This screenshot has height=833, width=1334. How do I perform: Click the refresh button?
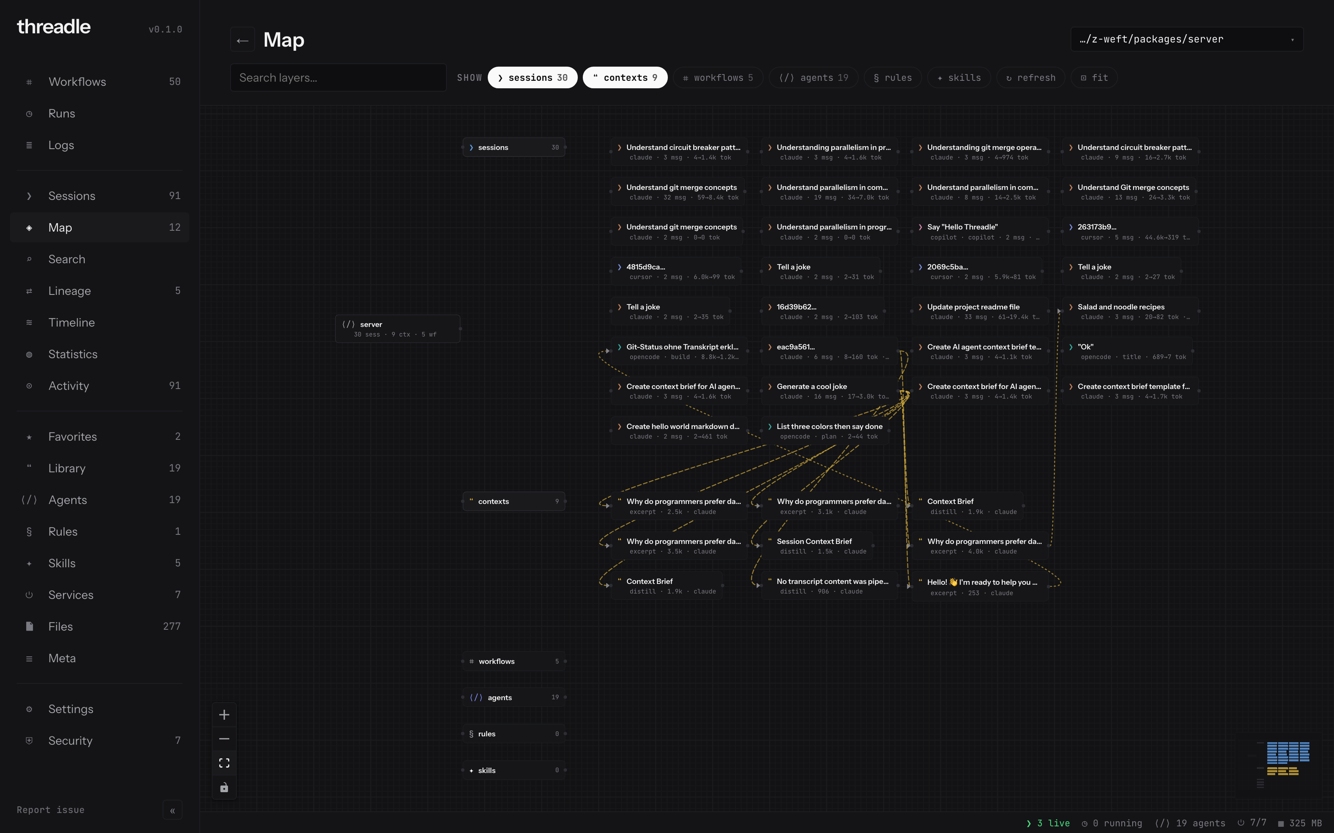1030,78
